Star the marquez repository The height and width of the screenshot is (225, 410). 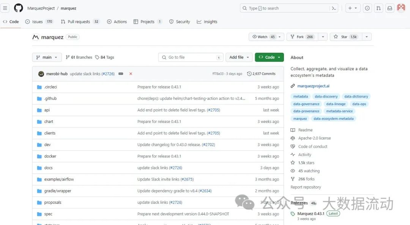pos(346,37)
